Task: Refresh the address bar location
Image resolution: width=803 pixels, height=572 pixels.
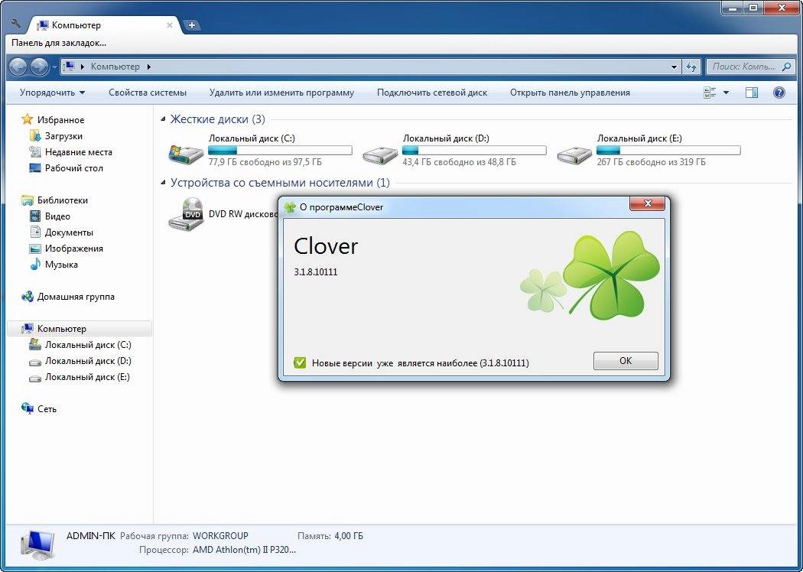Action: [691, 67]
